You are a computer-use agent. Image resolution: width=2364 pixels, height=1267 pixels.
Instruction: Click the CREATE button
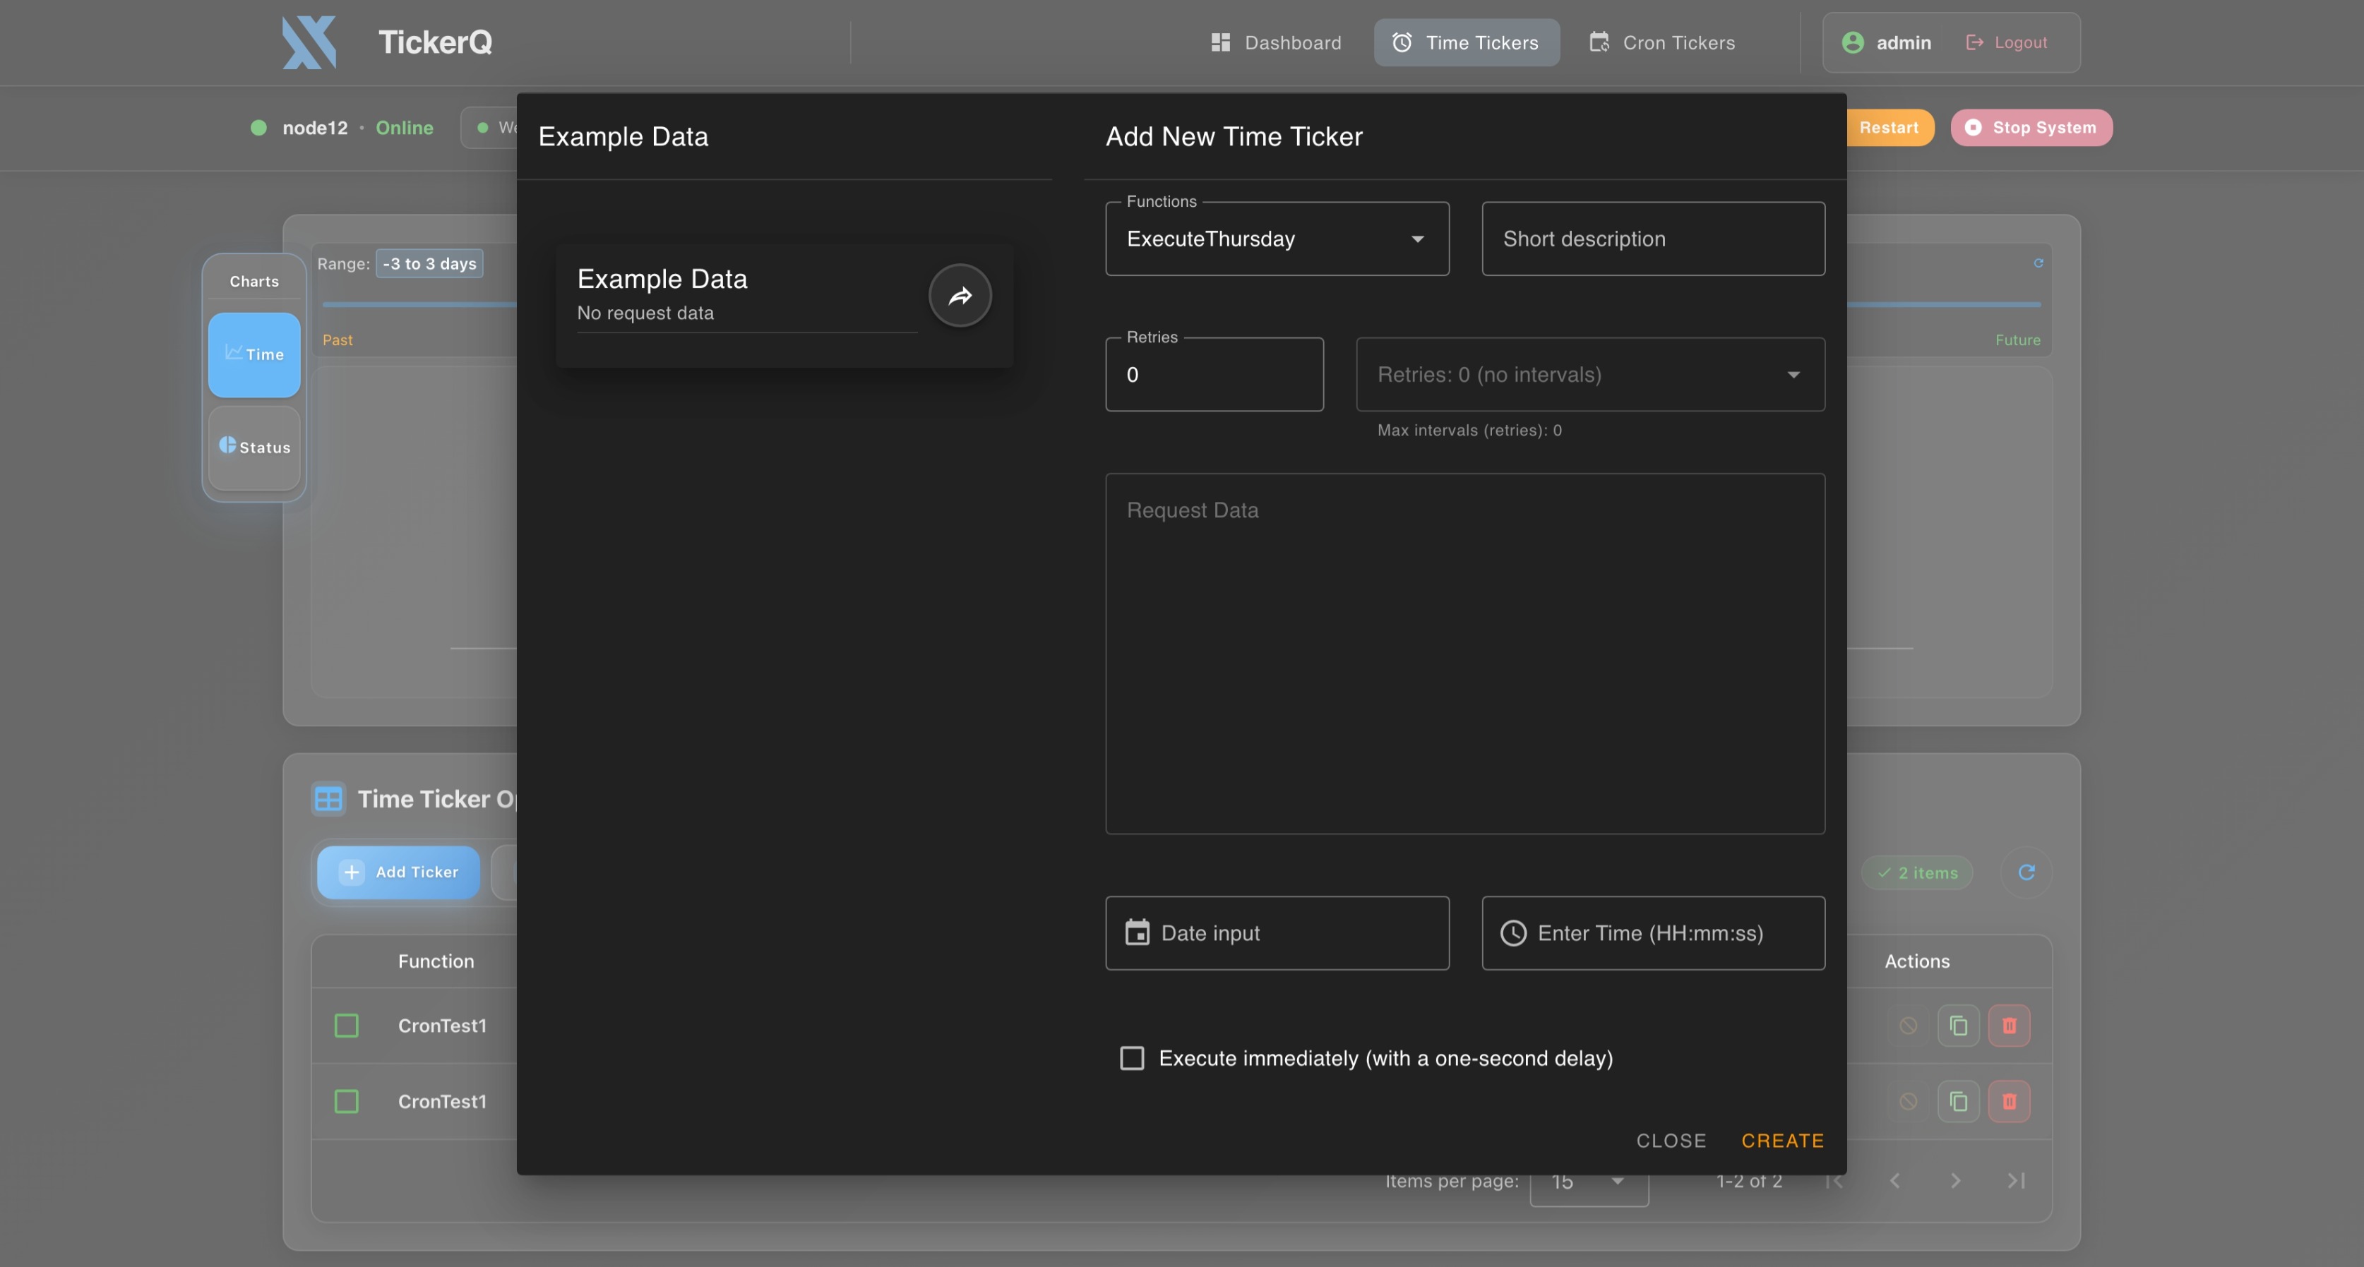coord(1782,1141)
